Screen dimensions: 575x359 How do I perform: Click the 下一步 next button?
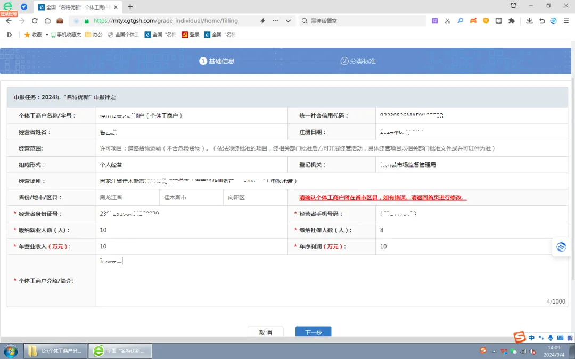coord(313,332)
